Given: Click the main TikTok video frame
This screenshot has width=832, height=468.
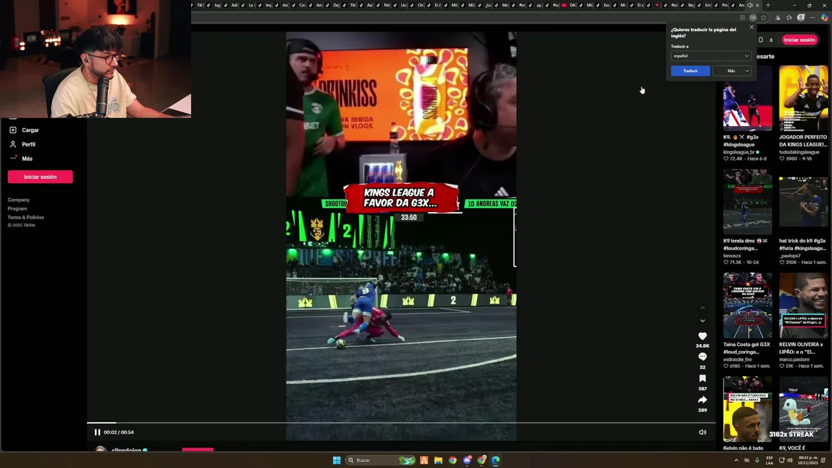Looking at the screenshot, I should (x=401, y=236).
